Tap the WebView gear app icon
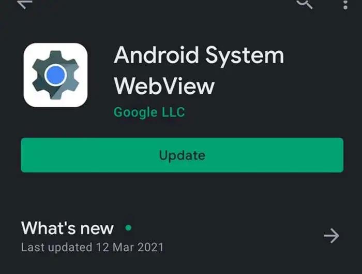 [55, 75]
